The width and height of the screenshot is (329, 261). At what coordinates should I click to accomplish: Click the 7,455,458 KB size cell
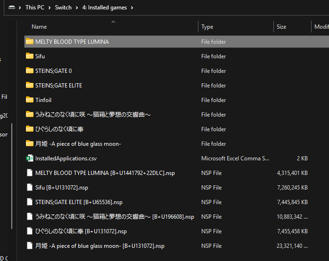pyautogui.click(x=292, y=231)
